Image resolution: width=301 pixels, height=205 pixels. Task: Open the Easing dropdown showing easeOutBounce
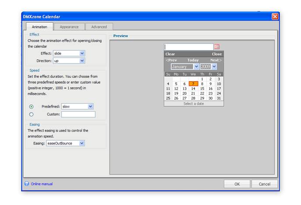click(x=65, y=143)
